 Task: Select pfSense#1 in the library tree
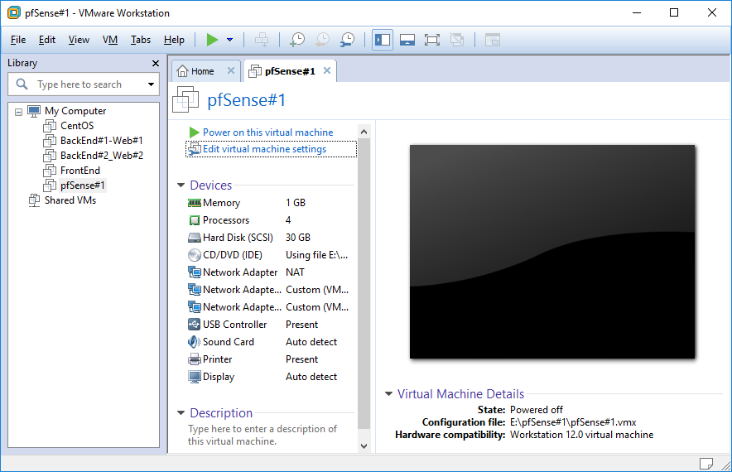(83, 185)
